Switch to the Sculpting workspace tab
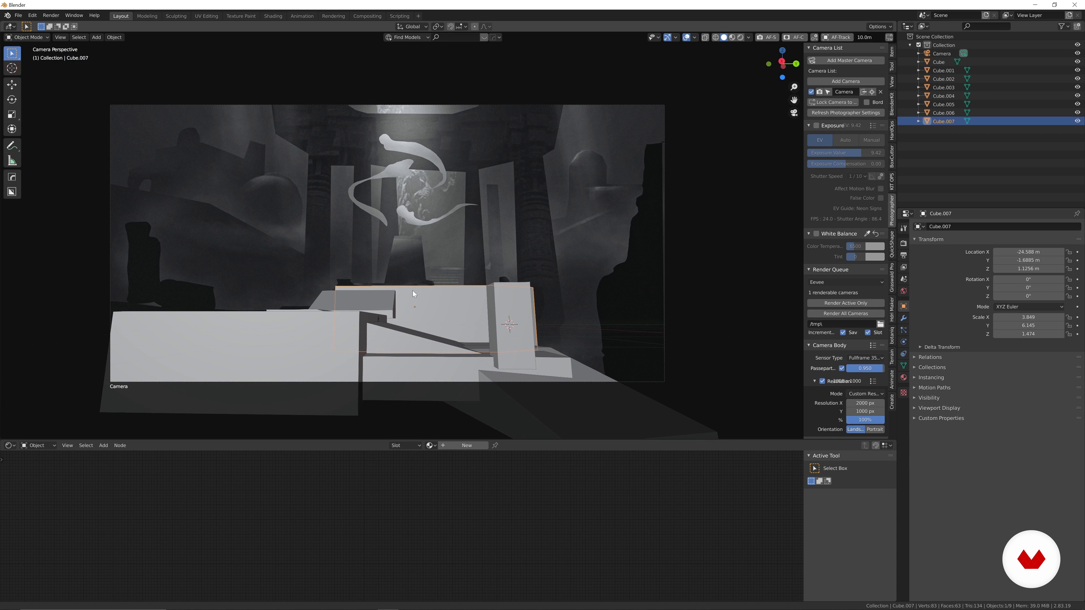Viewport: 1085px width, 610px height. tap(176, 16)
